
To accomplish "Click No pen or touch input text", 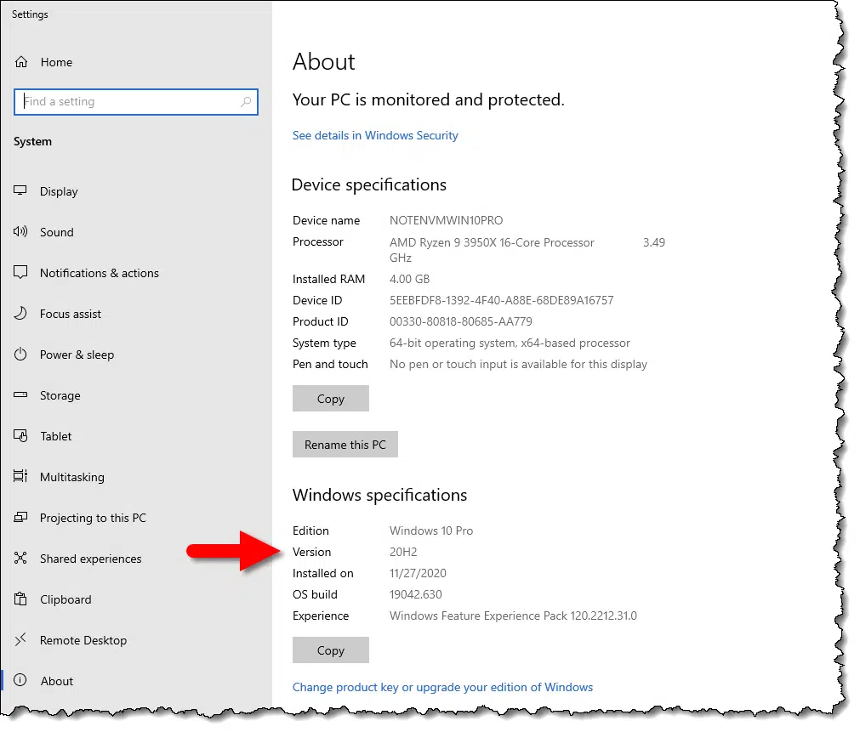I will (x=518, y=365).
